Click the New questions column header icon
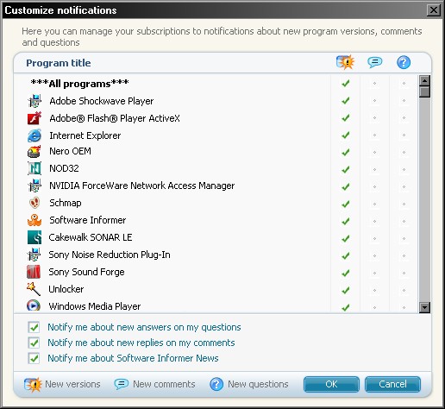Image resolution: width=445 pixels, height=409 pixels. (x=404, y=62)
